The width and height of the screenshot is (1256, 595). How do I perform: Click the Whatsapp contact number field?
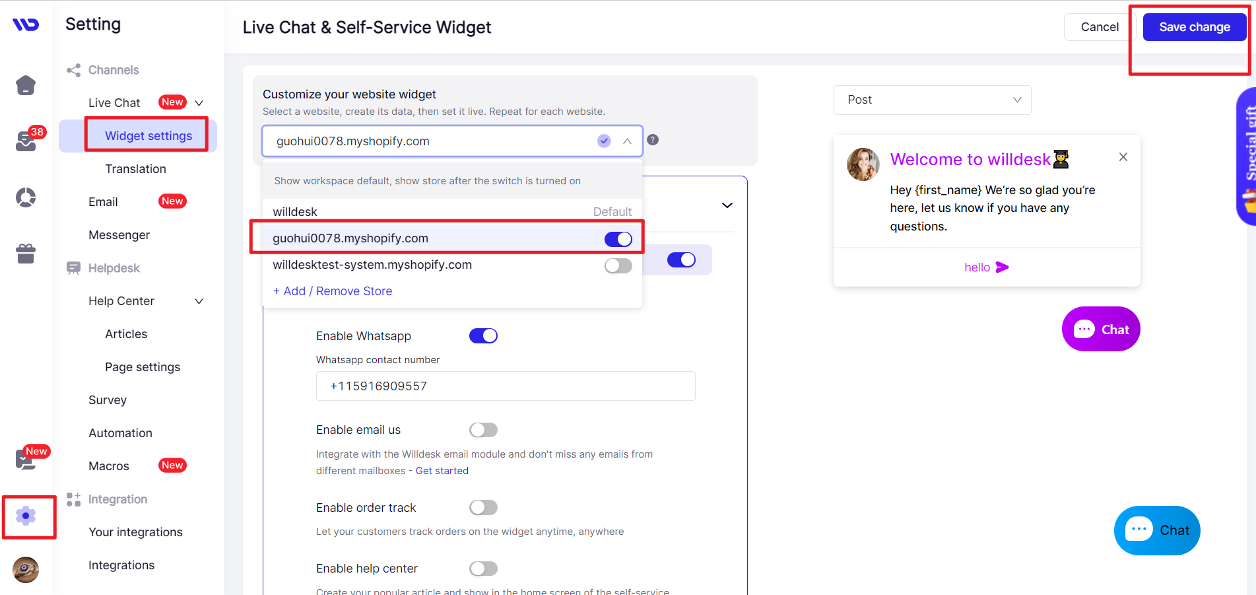pos(506,386)
